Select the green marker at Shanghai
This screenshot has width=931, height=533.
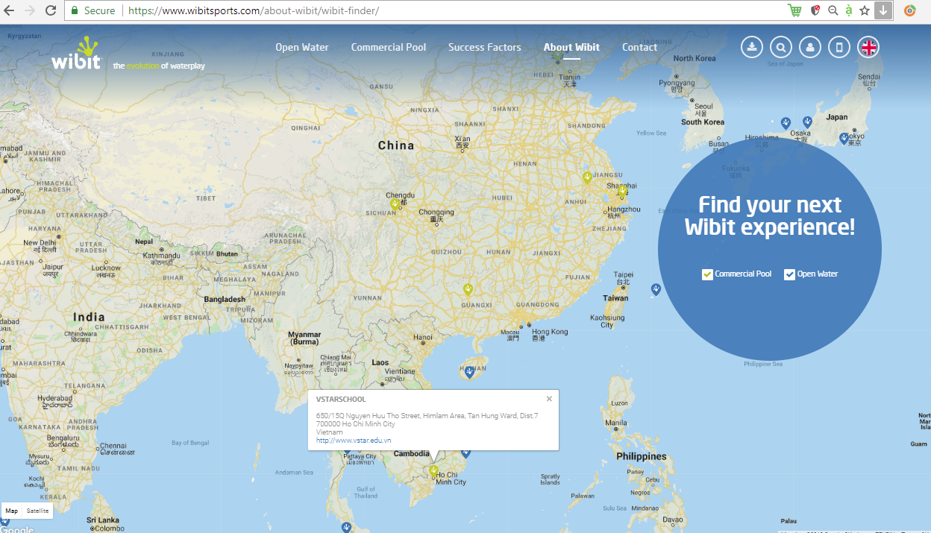pos(622,192)
